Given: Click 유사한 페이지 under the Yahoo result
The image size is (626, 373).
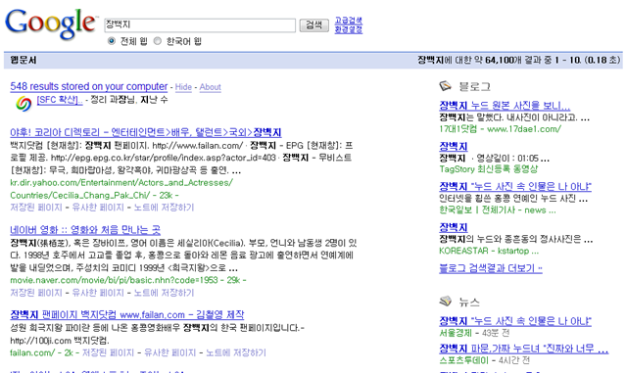Looking at the screenshot, I should pyautogui.click(x=98, y=208).
